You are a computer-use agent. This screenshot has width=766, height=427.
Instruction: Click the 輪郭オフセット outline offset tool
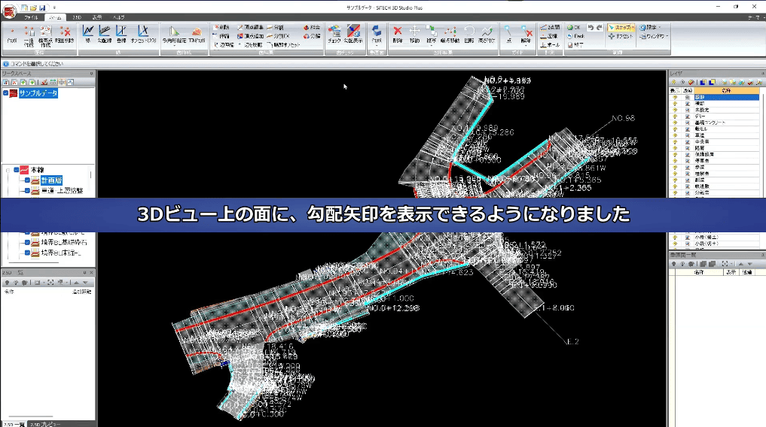point(283,45)
